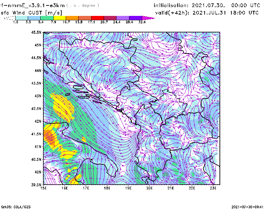The height and width of the screenshot is (209, 271).
Task: Click the red 17.1–20.7 legend swatch
Action: [98, 18]
